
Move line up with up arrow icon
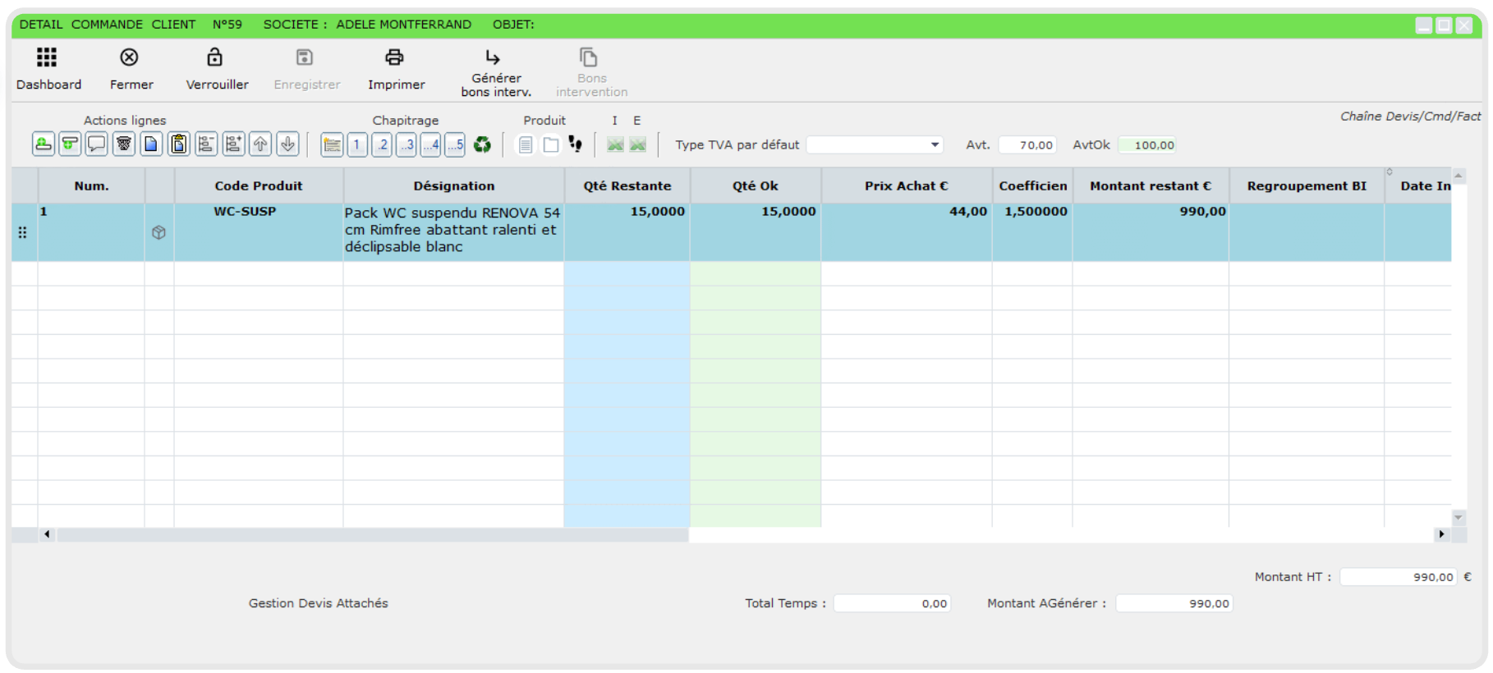point(260,144)
